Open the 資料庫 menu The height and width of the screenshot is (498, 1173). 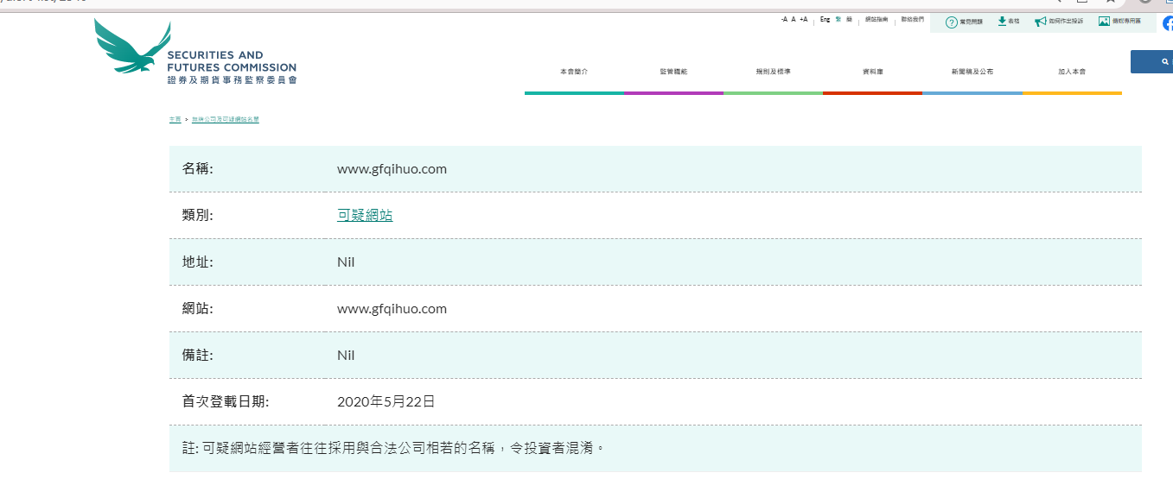click(x=872, y=72)
